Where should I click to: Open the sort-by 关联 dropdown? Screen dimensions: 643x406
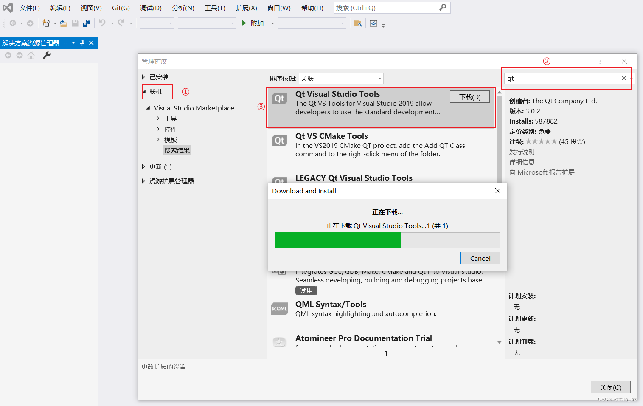341,78
